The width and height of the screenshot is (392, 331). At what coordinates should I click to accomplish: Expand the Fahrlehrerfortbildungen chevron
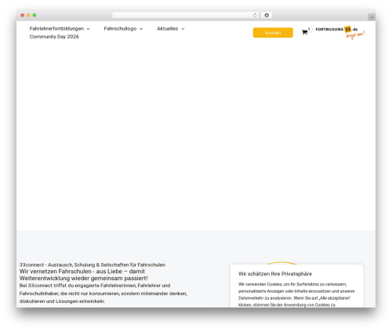(x=88, y=29)
